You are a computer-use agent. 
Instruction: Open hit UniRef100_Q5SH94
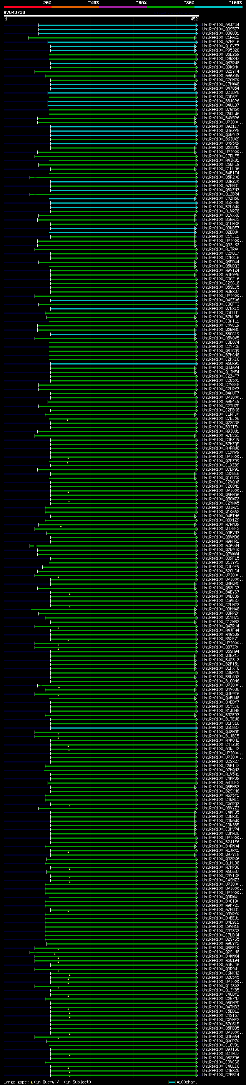(x=221, y=651)
